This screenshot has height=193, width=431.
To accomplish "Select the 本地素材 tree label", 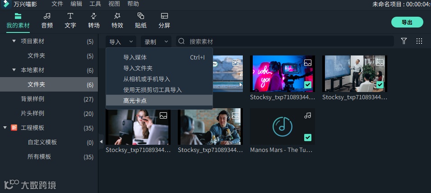I will pos(32,70).
